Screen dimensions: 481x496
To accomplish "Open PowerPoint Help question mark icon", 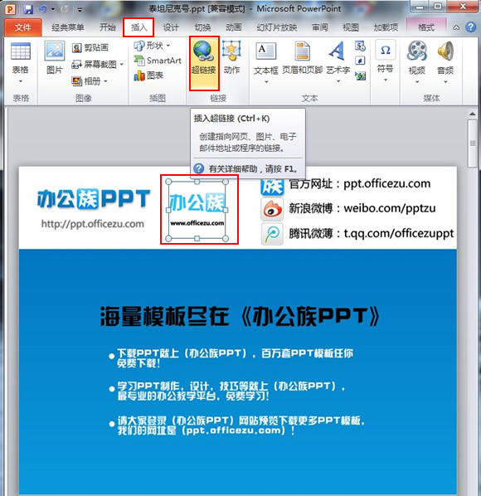I will click(x=470, y=27).
